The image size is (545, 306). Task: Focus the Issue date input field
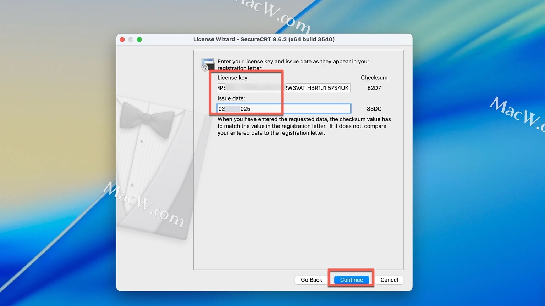point(283,109)
